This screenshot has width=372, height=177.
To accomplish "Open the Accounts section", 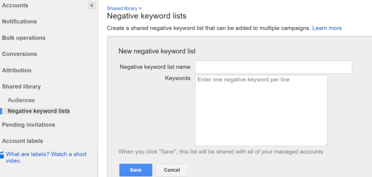I will tap(15, 5).
